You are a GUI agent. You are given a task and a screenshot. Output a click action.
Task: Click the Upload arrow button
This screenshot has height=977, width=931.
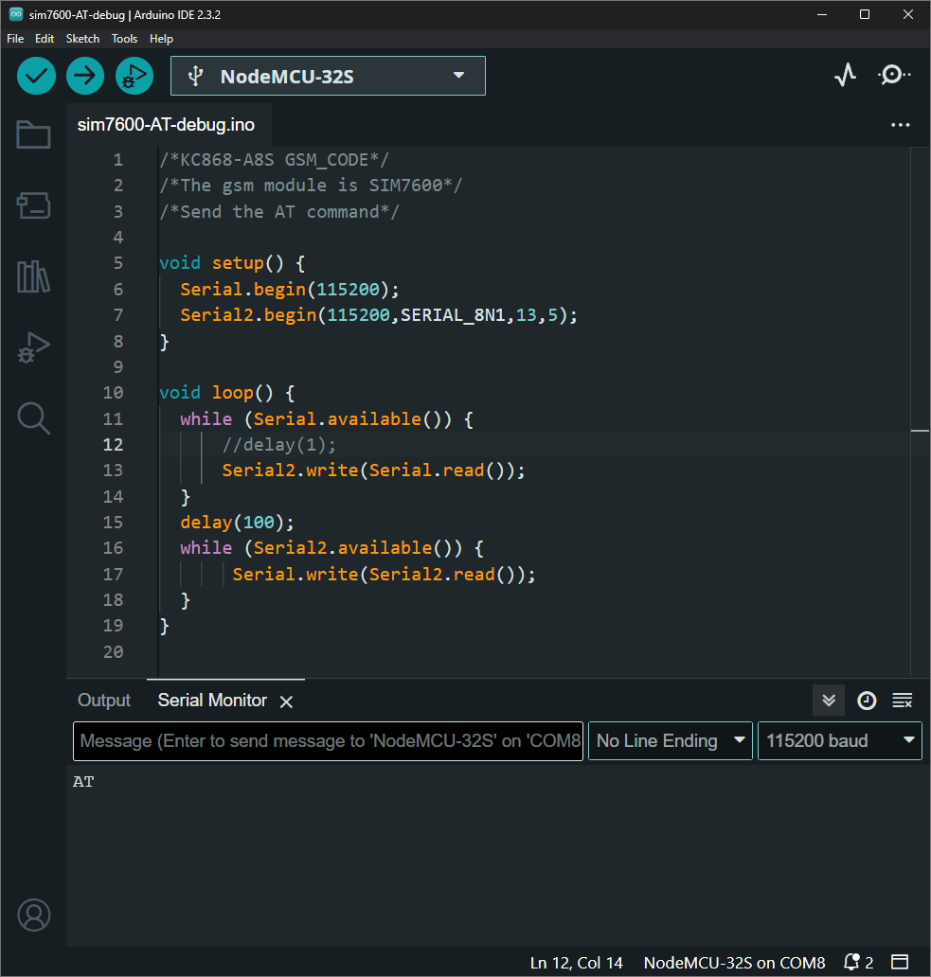(x=85, y=76)
